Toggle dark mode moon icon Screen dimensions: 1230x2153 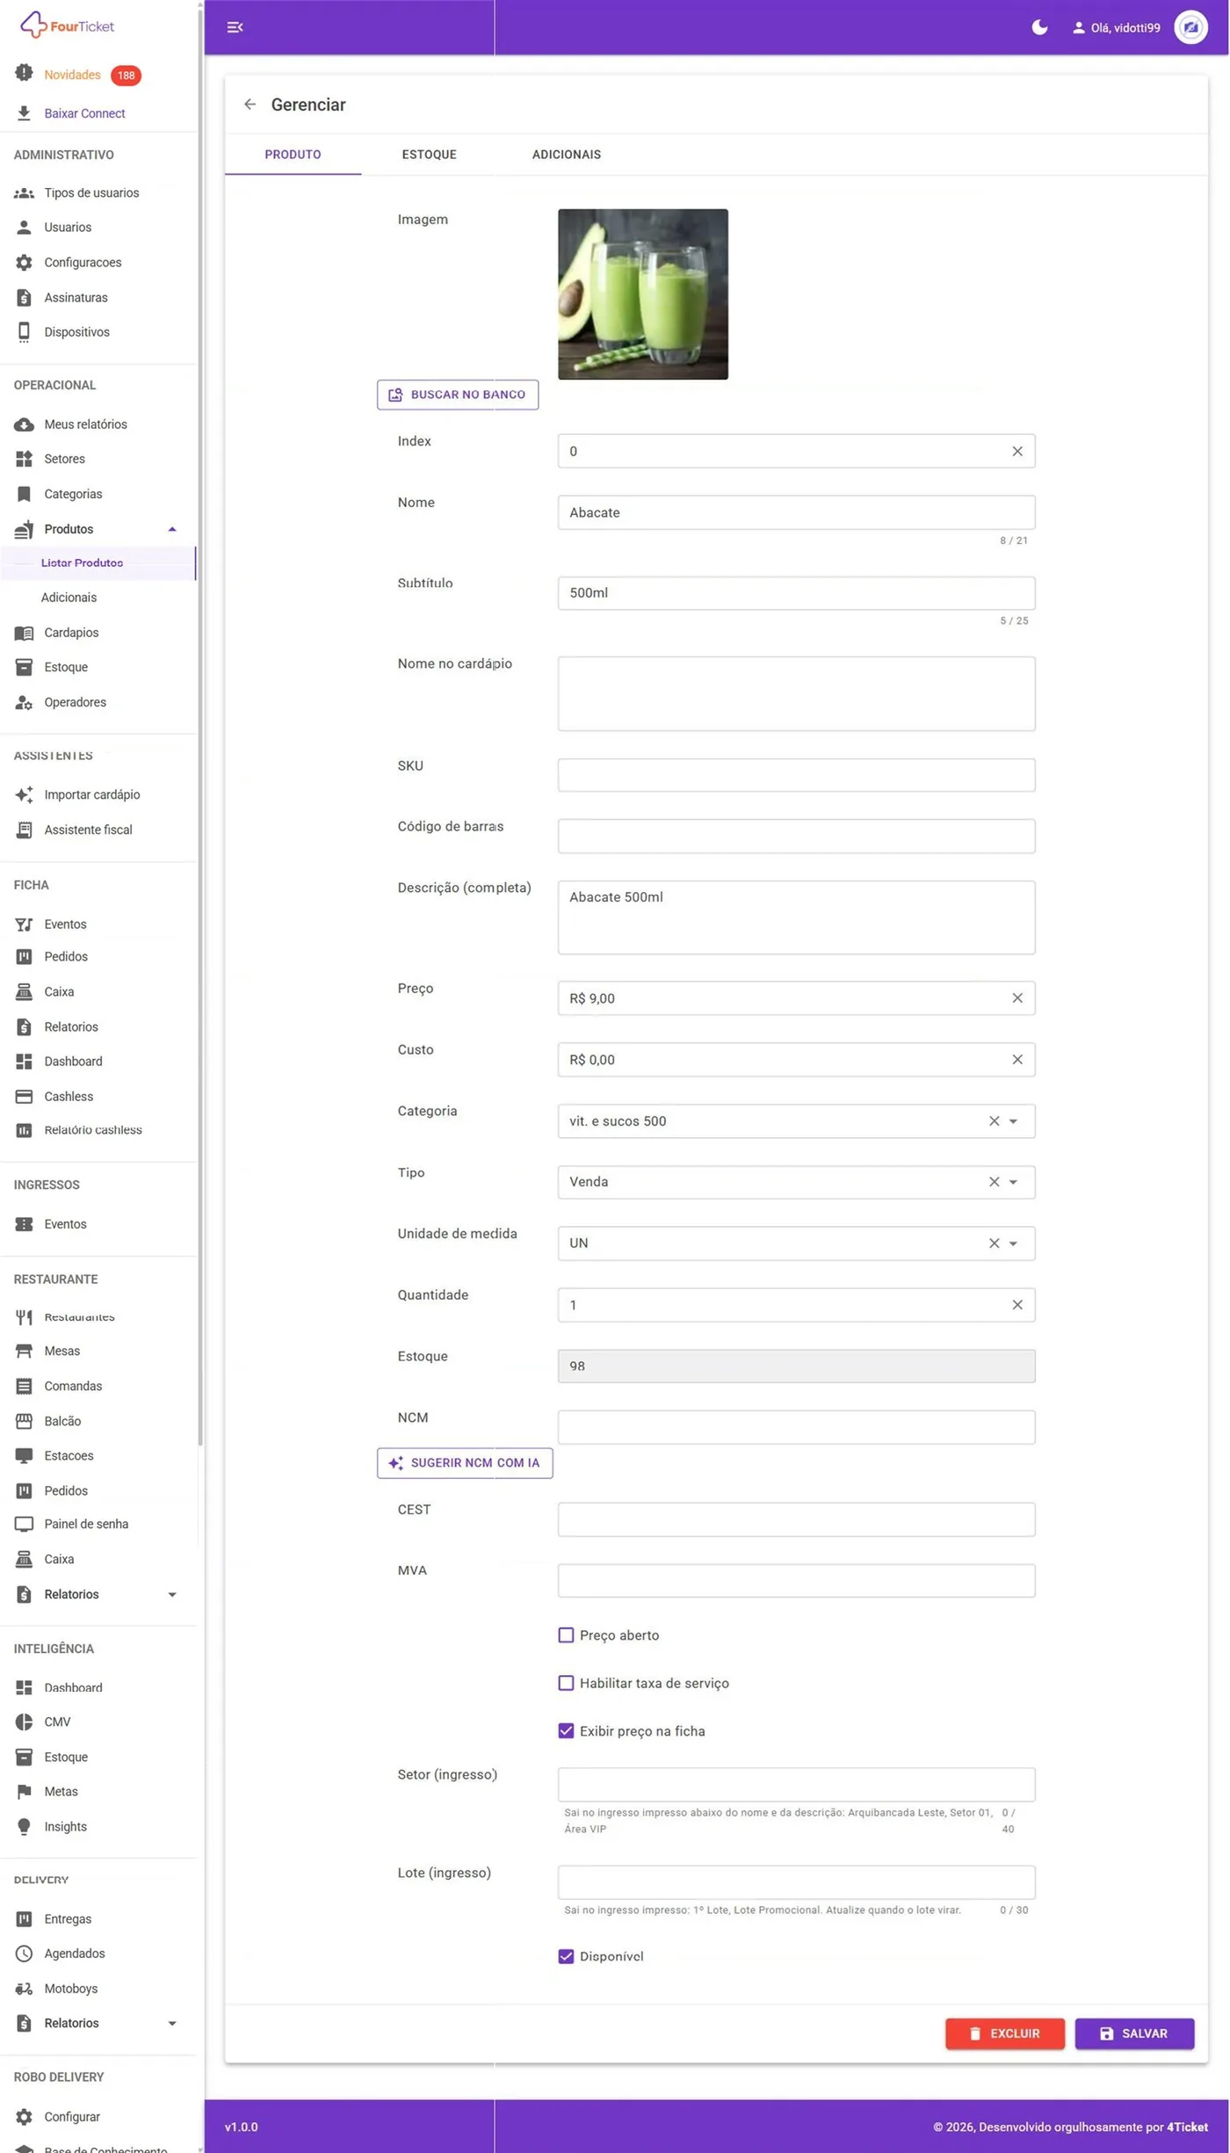[1039, 27]
